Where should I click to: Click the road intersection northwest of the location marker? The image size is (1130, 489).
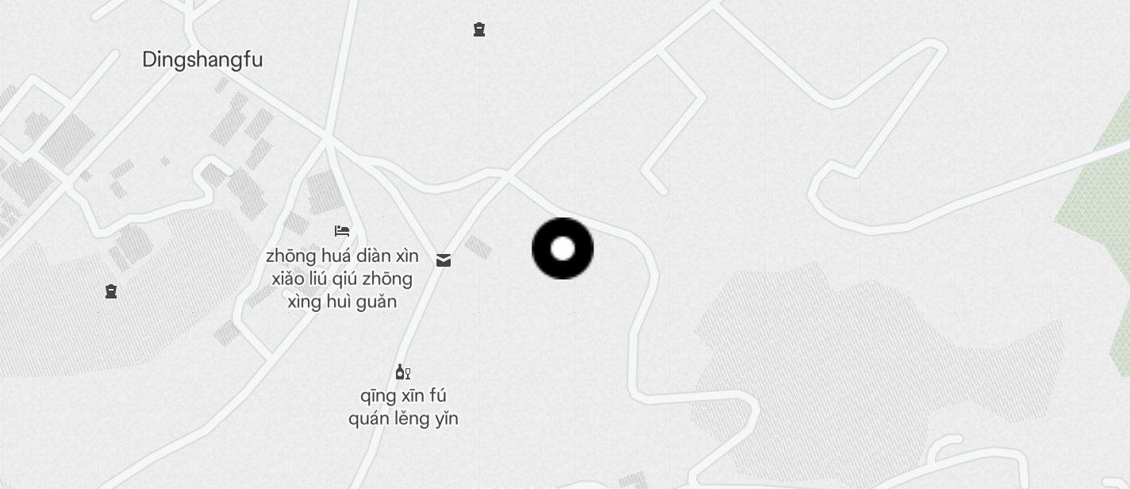[507, 176]
